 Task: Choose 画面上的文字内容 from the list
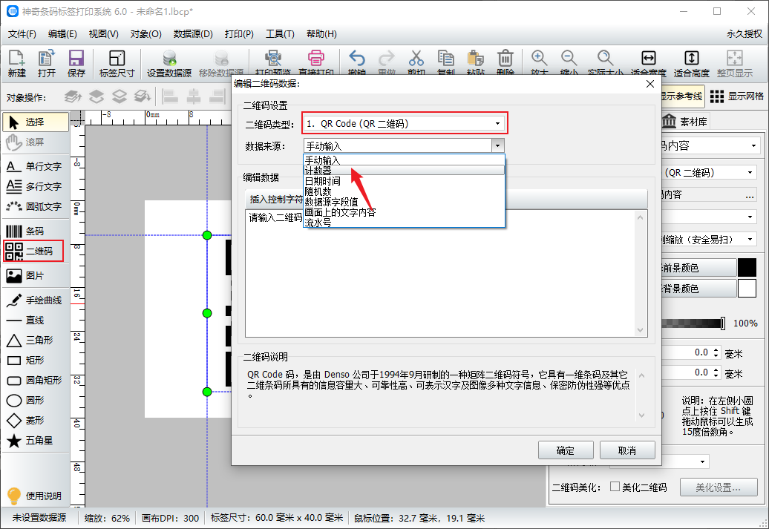tap(404, 212)
